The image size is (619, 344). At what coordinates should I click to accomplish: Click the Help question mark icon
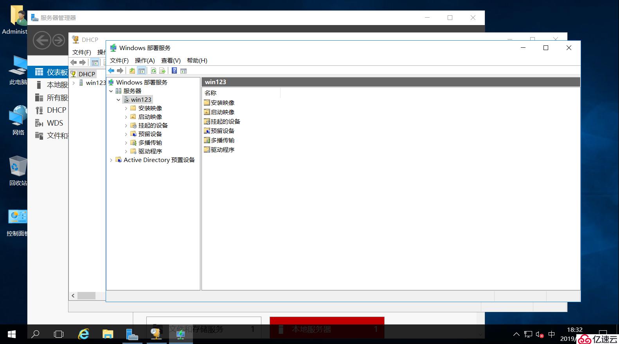pyautogui.click(x=174, y=71)
